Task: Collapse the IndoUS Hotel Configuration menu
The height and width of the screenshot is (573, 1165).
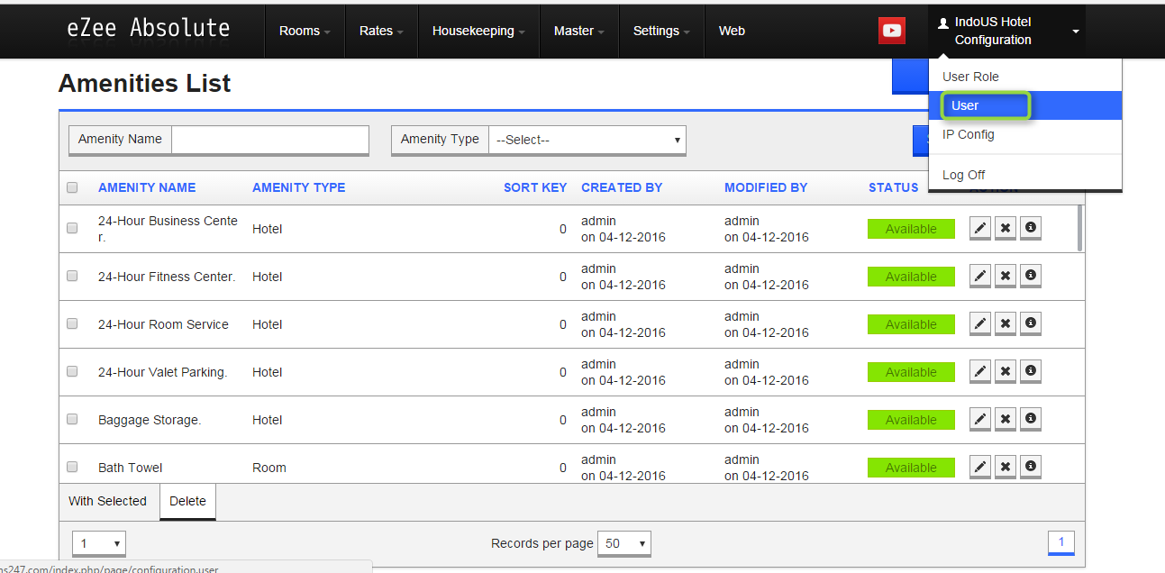Action: (x=1006, y=31)
